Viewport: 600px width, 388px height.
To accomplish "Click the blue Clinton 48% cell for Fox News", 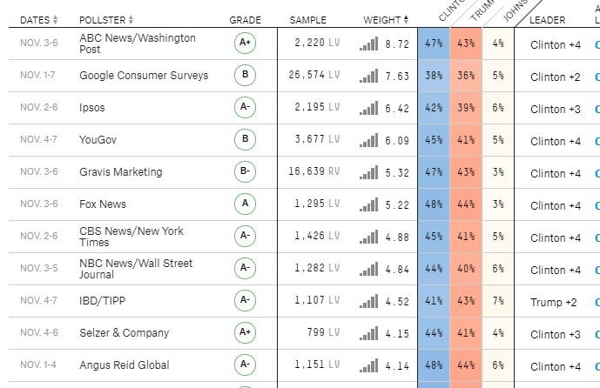I will pyautogui.click(x=434, y=204).
